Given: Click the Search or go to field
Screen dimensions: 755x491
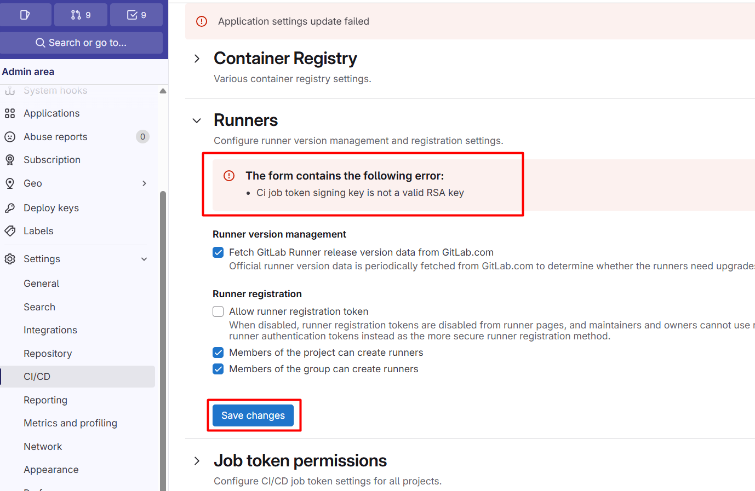Looking at the screenshot, I should 82,43.
